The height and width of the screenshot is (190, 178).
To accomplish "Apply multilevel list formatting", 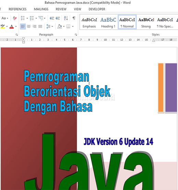I will tap(41, 18).
